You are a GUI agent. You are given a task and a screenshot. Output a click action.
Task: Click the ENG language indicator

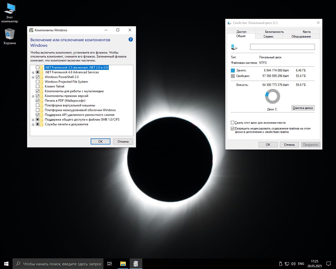pos(301,264)
